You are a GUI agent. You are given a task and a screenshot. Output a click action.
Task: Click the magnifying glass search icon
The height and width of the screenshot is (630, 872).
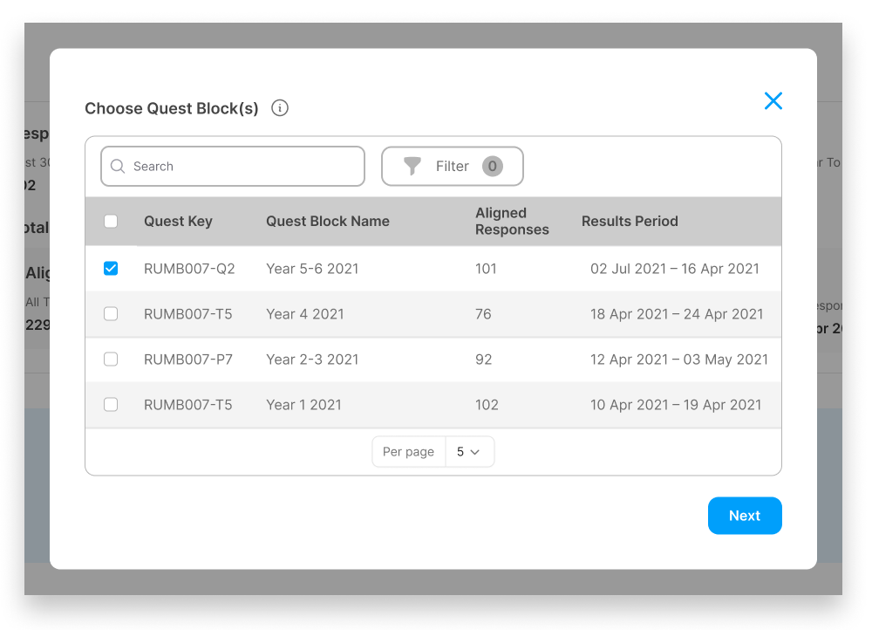118,166
